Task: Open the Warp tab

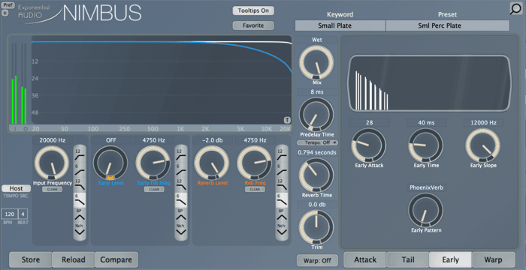Action: [493, 259]
